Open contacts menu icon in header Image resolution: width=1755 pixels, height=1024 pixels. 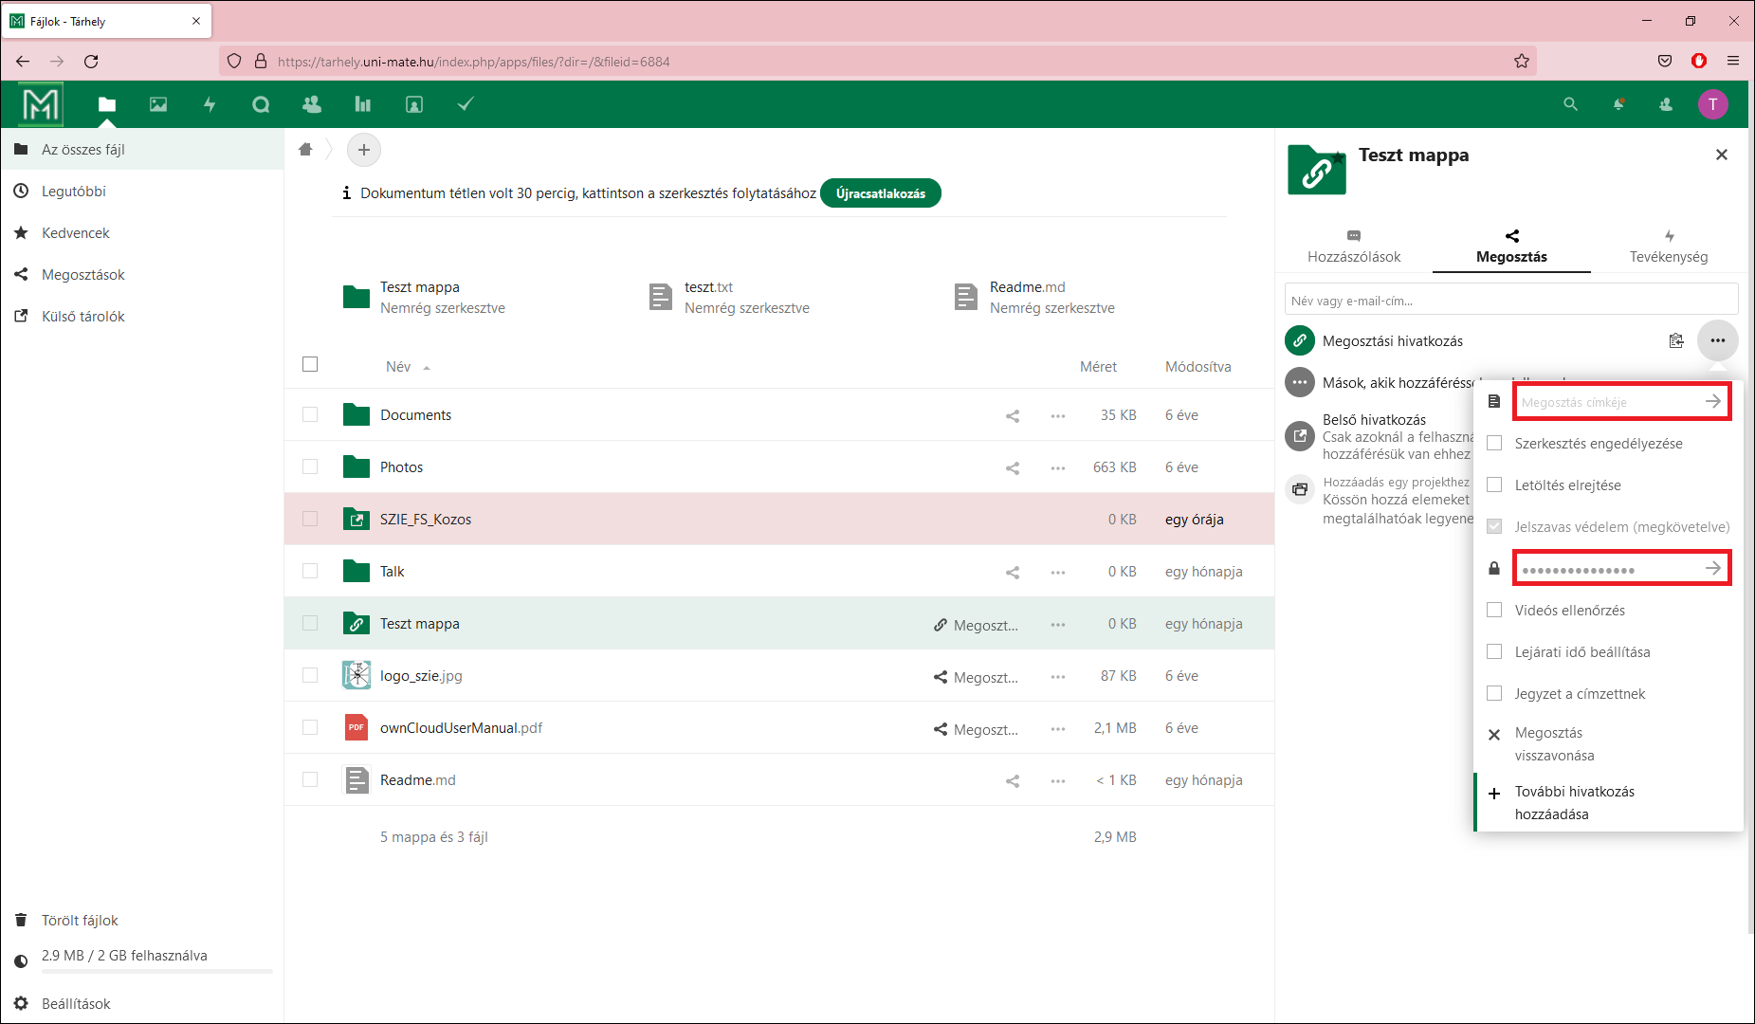pos(1666,104)
